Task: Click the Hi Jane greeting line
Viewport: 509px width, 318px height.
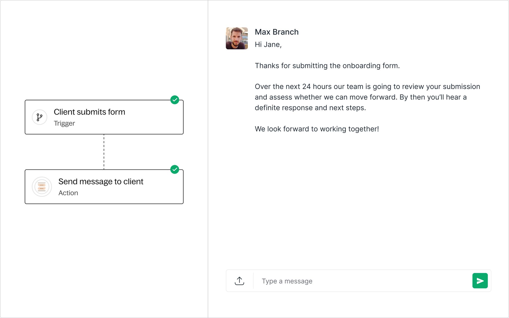Action: [x=268, y=45]
